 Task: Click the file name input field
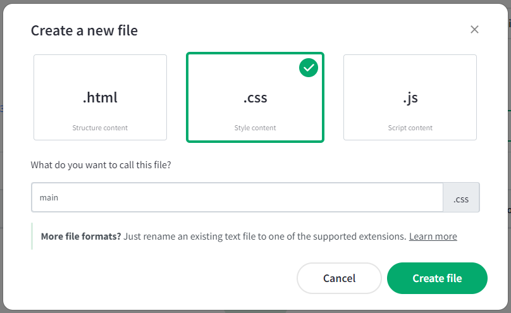pos(237,198)
